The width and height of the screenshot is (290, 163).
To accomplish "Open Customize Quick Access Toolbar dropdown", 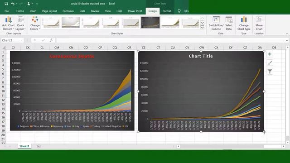I will 37,4.
